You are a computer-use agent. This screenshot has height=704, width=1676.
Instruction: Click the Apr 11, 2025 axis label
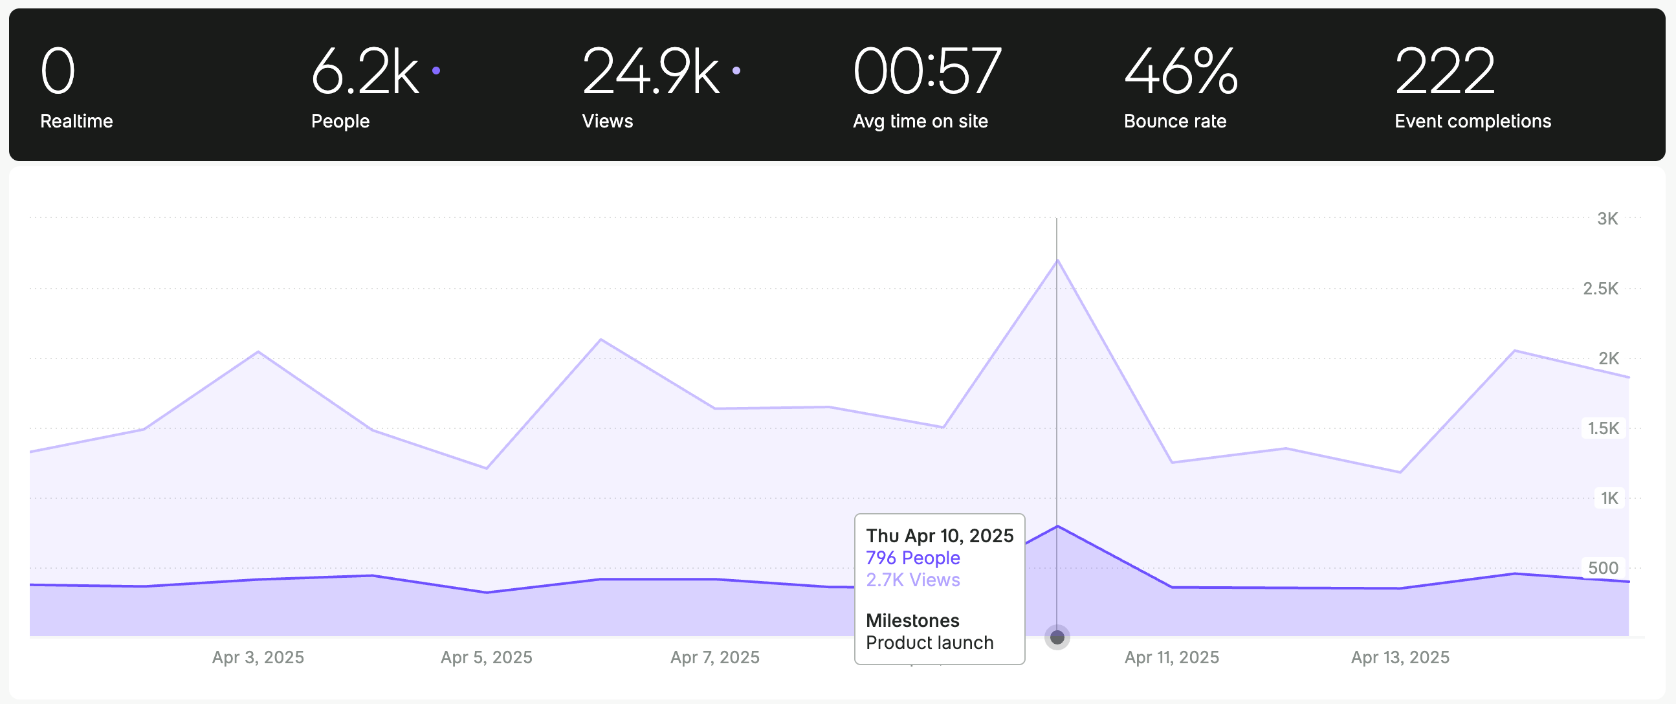pos(1171,657)
